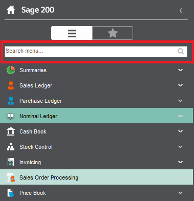Viewport: 194px width, 201px height.
Task: Click the Sage 200 home icon
Action: click(11, 10)
